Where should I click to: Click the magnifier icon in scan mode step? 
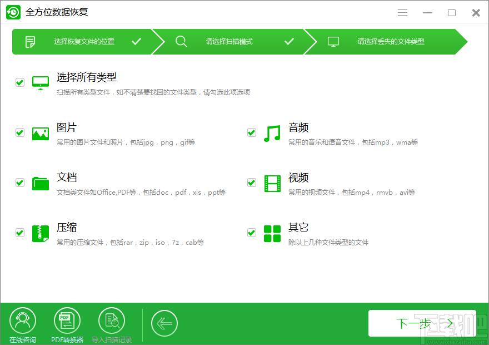(x=181, y=41)
